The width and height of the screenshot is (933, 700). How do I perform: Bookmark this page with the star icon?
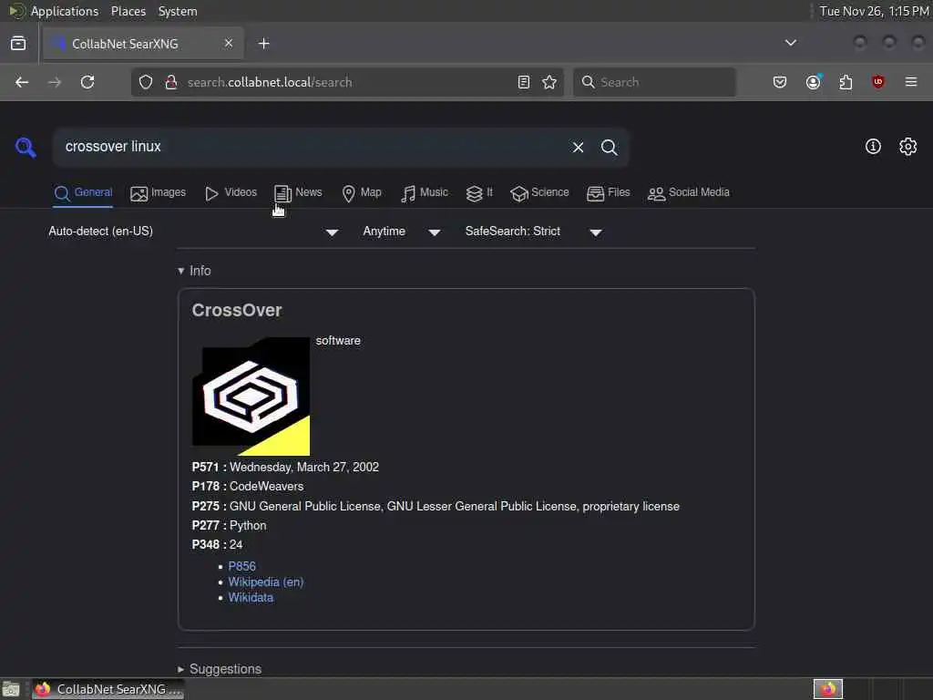coord(549,82)
